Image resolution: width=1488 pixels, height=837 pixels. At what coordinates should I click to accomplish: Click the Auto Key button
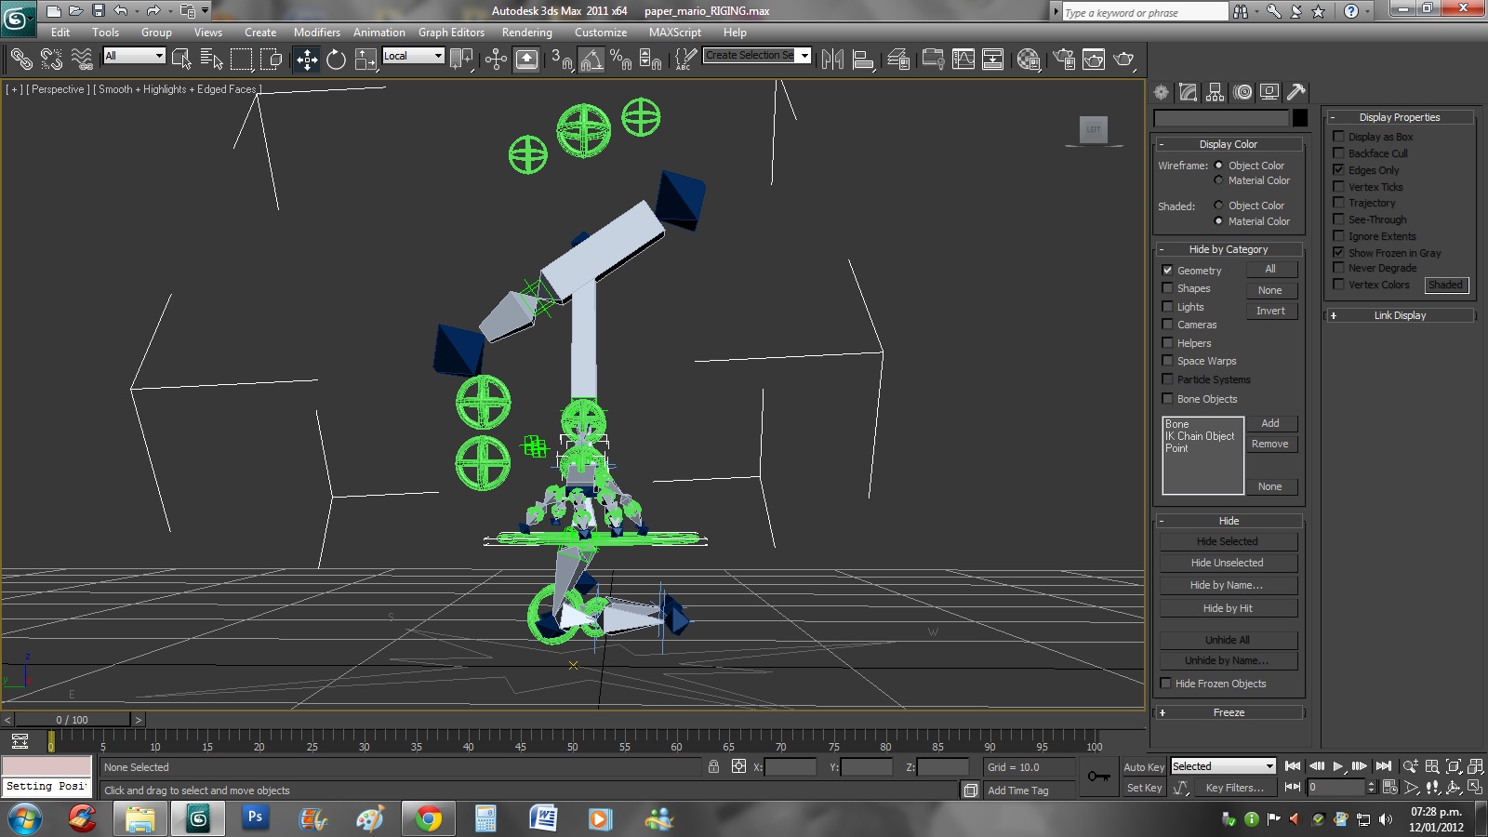click(1144, 767)
